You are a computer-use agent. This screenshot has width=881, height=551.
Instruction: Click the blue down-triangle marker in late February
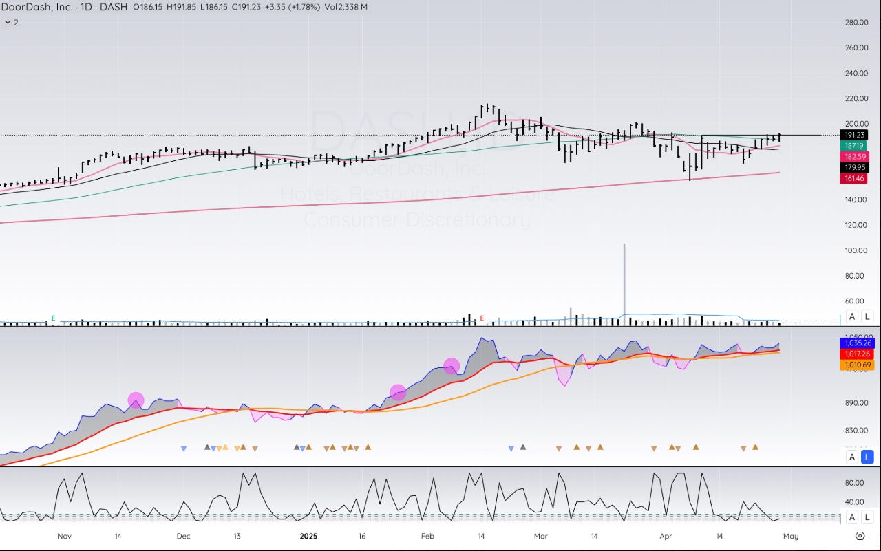(511, 449)
